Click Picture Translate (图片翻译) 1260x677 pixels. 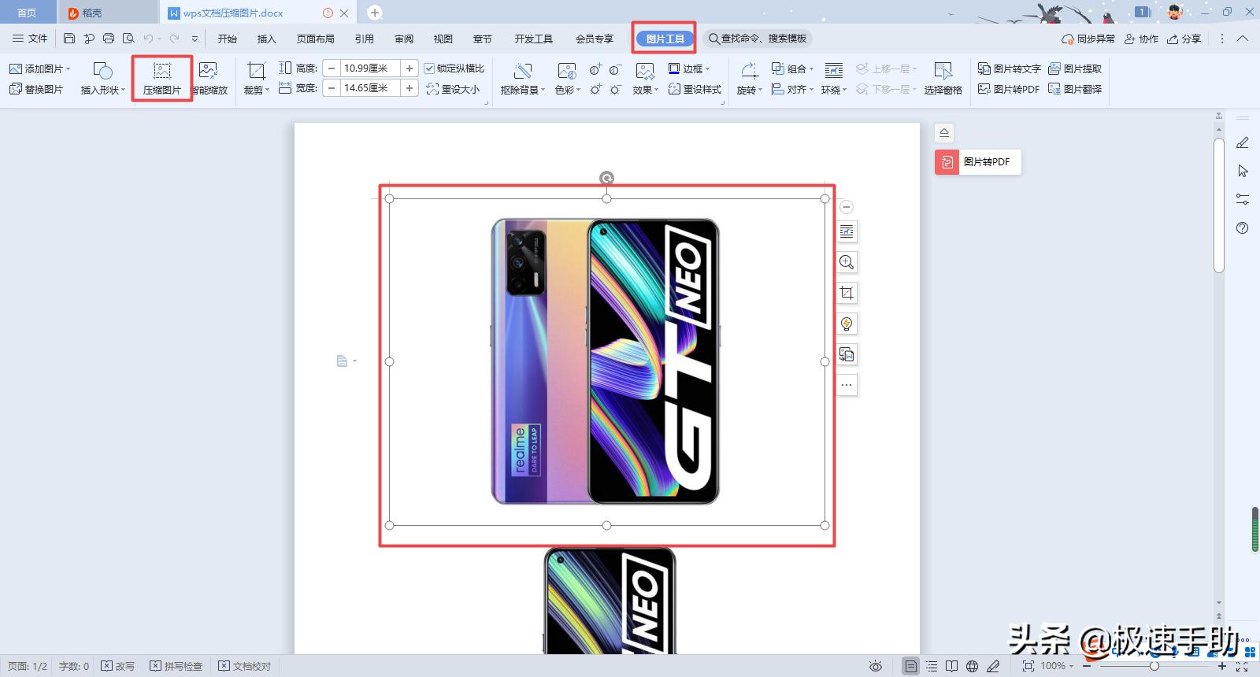pos(1075,89)
